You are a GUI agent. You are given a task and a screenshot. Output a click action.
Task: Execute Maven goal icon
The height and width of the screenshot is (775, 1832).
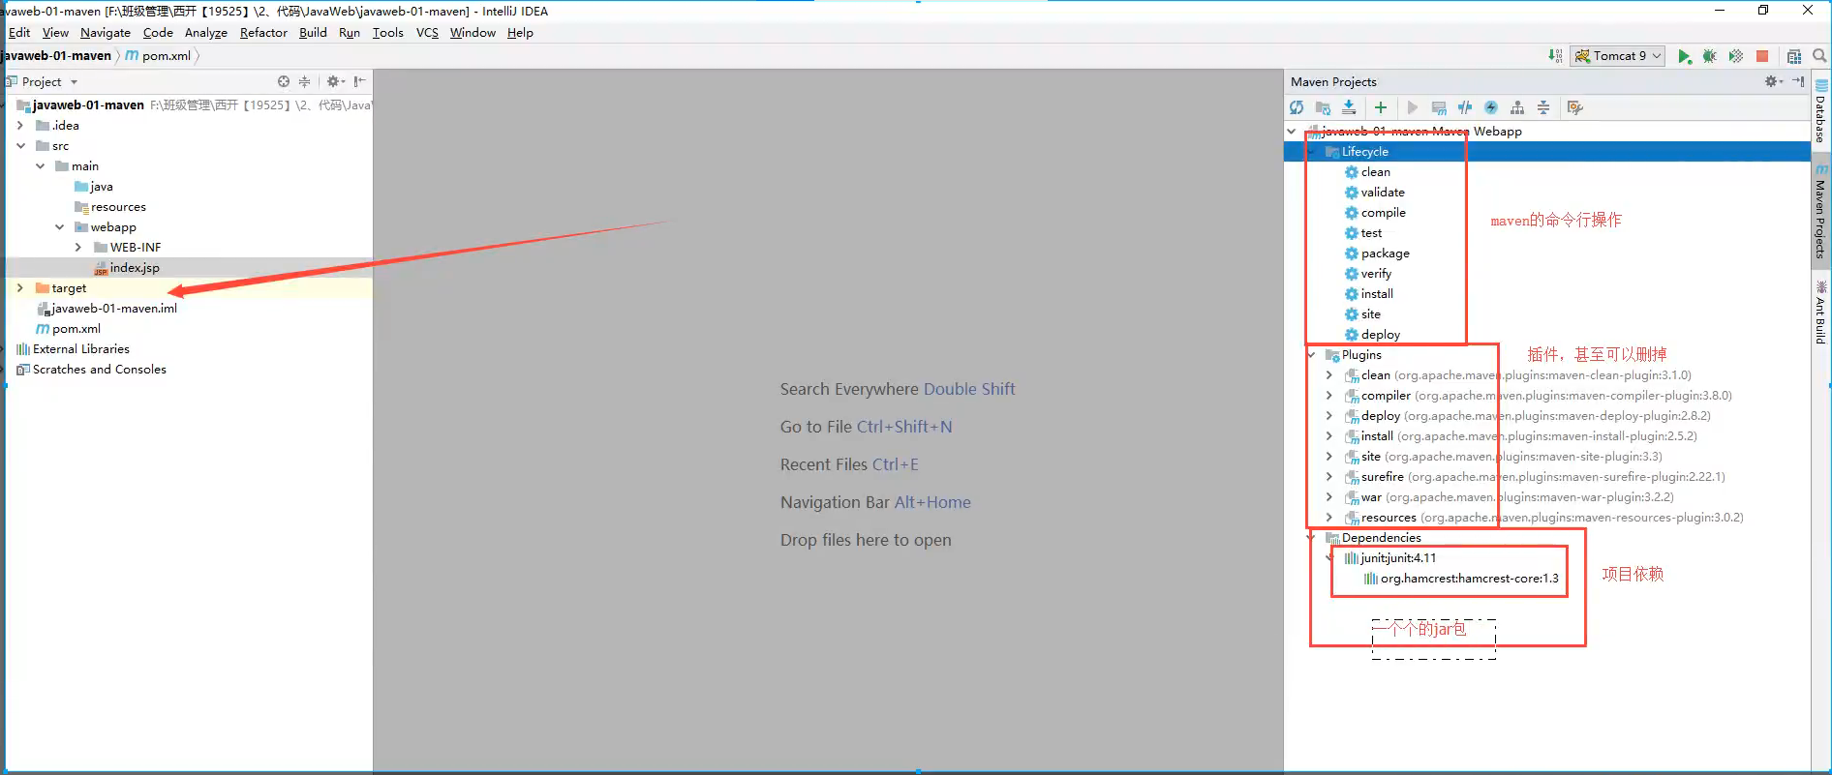point(1439,108)
